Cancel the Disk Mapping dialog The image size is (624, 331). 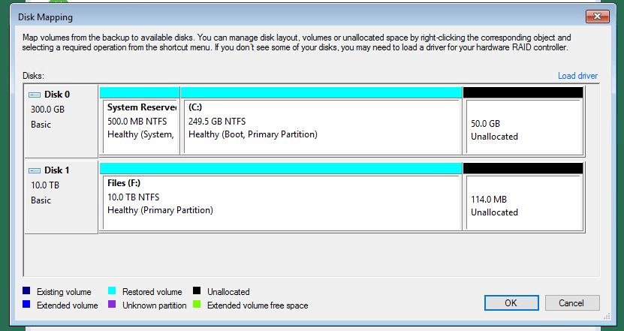[572, 303]
